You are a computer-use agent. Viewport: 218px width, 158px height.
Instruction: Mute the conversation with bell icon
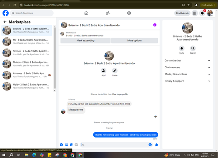(x=182, y=48)
